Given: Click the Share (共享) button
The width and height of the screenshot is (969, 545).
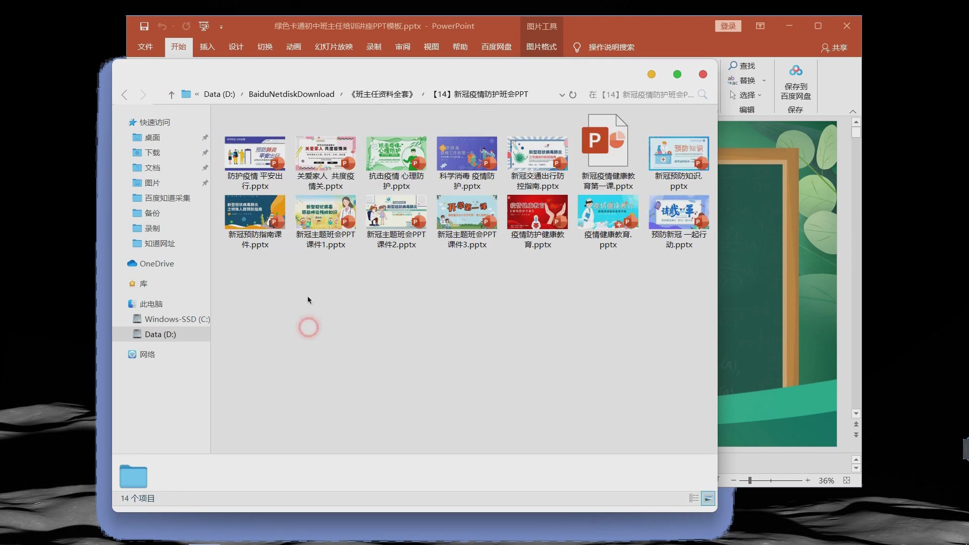Looking at the screenshot, I should pos(834,47).
